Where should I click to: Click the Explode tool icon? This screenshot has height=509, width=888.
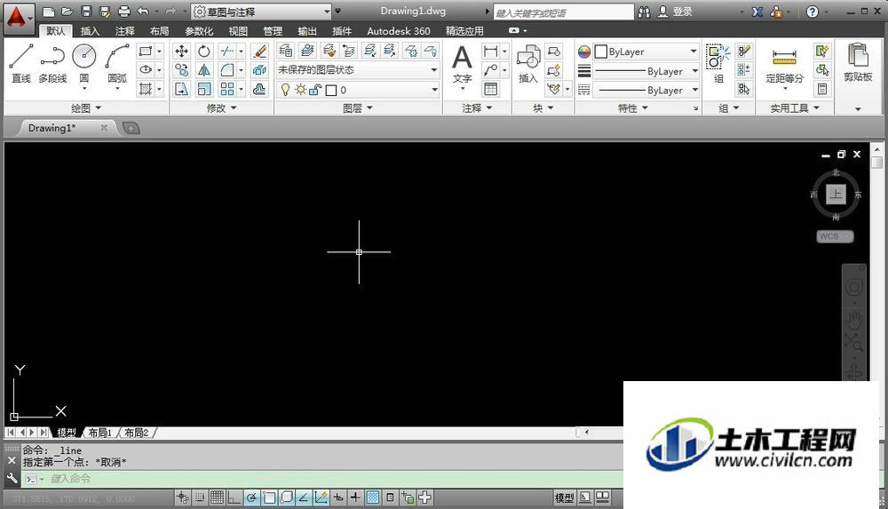click(259, 69)
